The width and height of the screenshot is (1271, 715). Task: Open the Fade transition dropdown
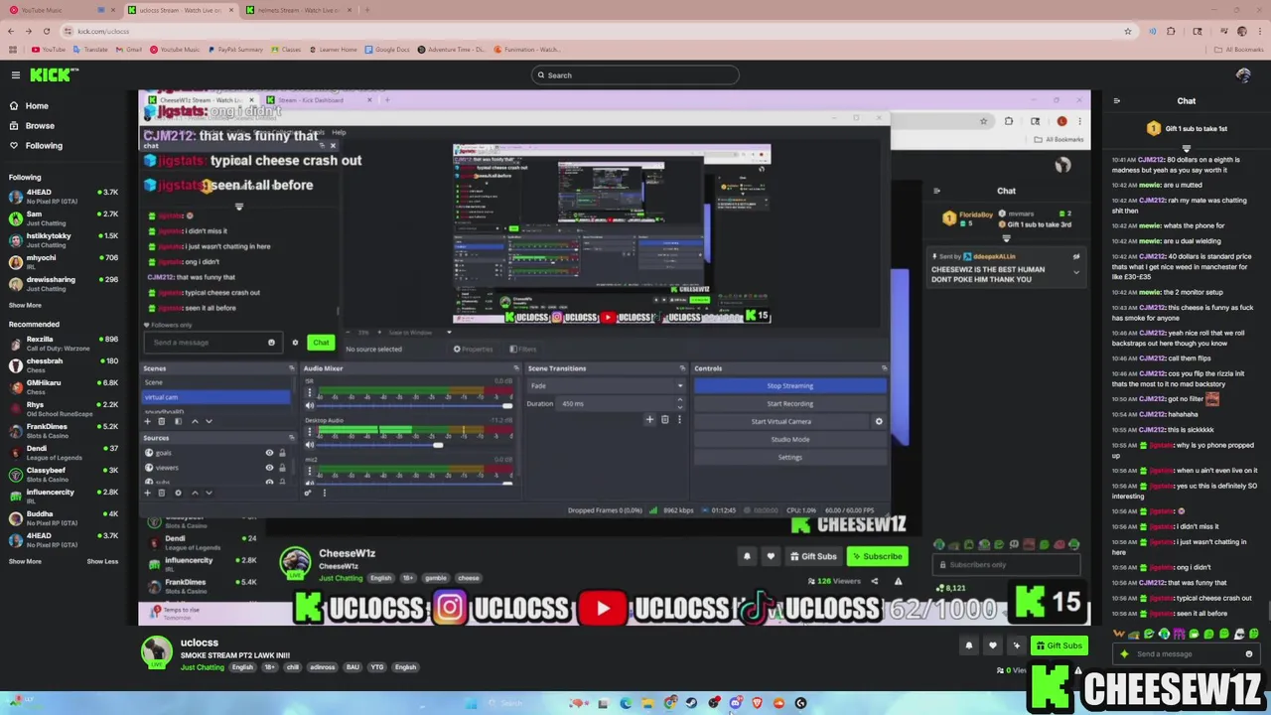tap(607, 386)
